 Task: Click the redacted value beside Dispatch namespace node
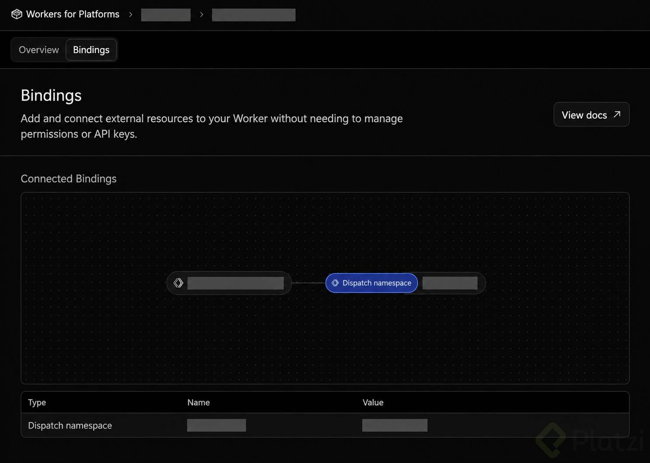pos(450,283)
